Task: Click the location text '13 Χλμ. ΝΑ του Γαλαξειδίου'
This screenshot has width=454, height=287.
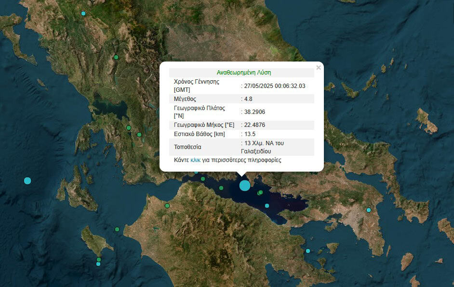Action: (267, 147)
